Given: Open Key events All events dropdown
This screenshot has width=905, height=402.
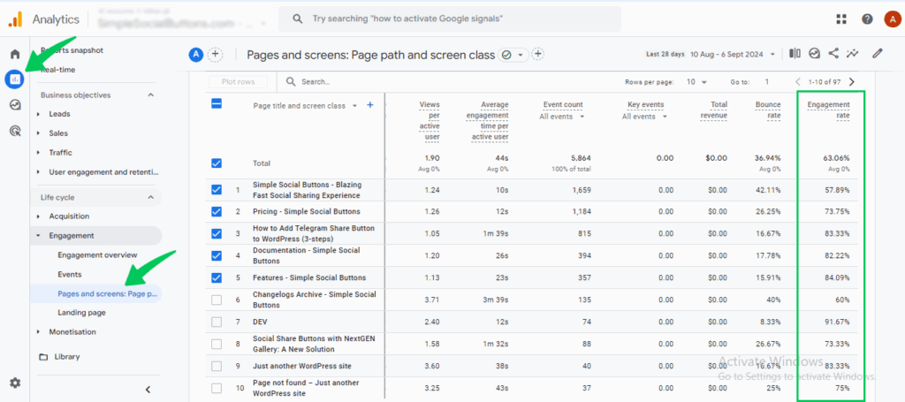Looking at the screenshot, I should tap(644, 117).
